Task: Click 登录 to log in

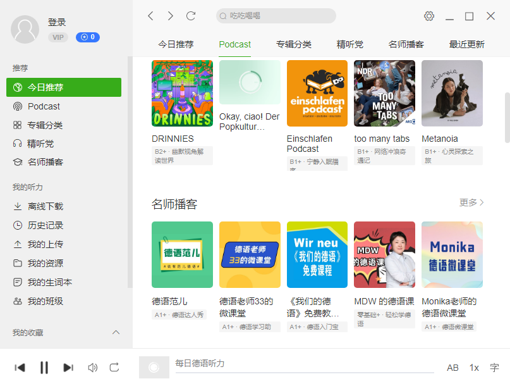Action: coord(57,22)
